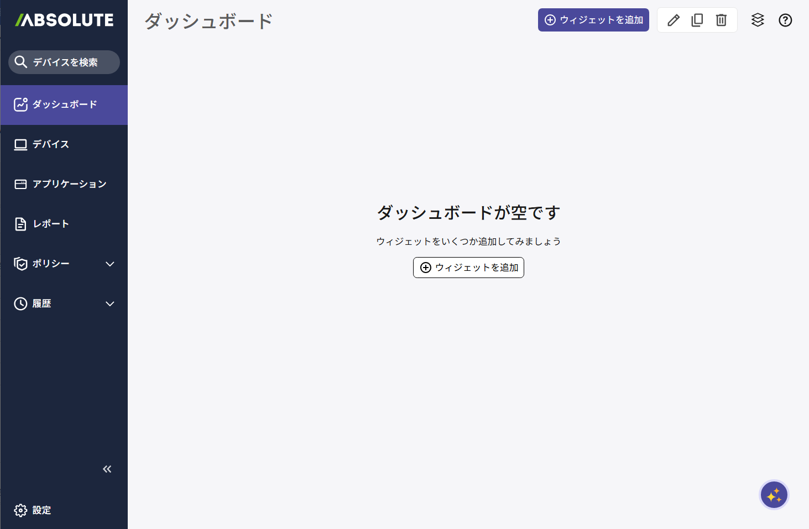Image resolution: width=809 pixels, height=529 pixels.
Task: Click the ABSOLUTE logo
Action: click(x=64, y=20)
